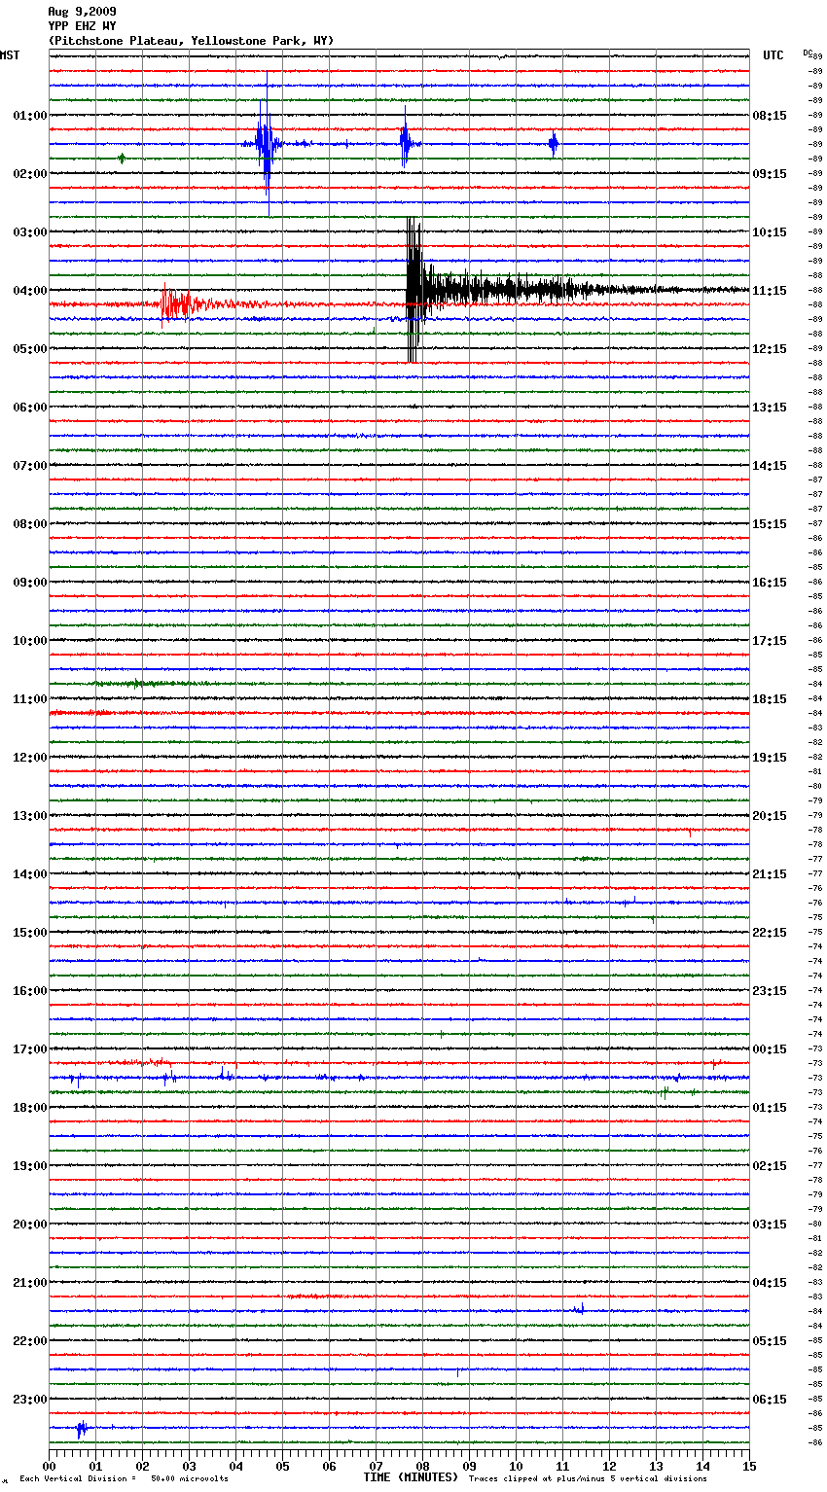Viewport: 827px width, 1492px height.
Task: Select minute tick label 12 on x-axis
Action: [x=609, y=1466]
